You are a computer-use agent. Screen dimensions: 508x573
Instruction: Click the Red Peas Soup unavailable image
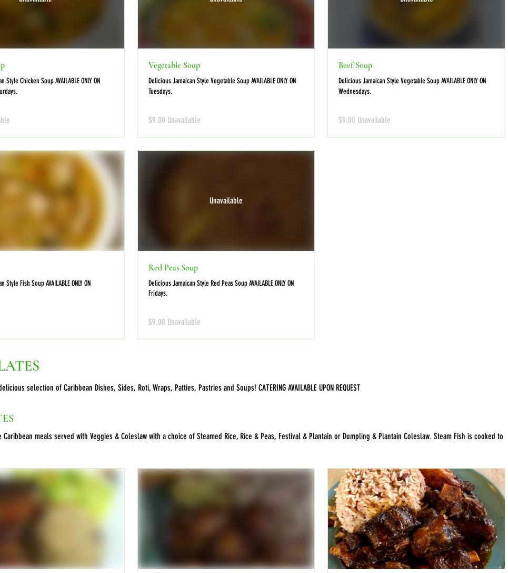pos(226,201)
